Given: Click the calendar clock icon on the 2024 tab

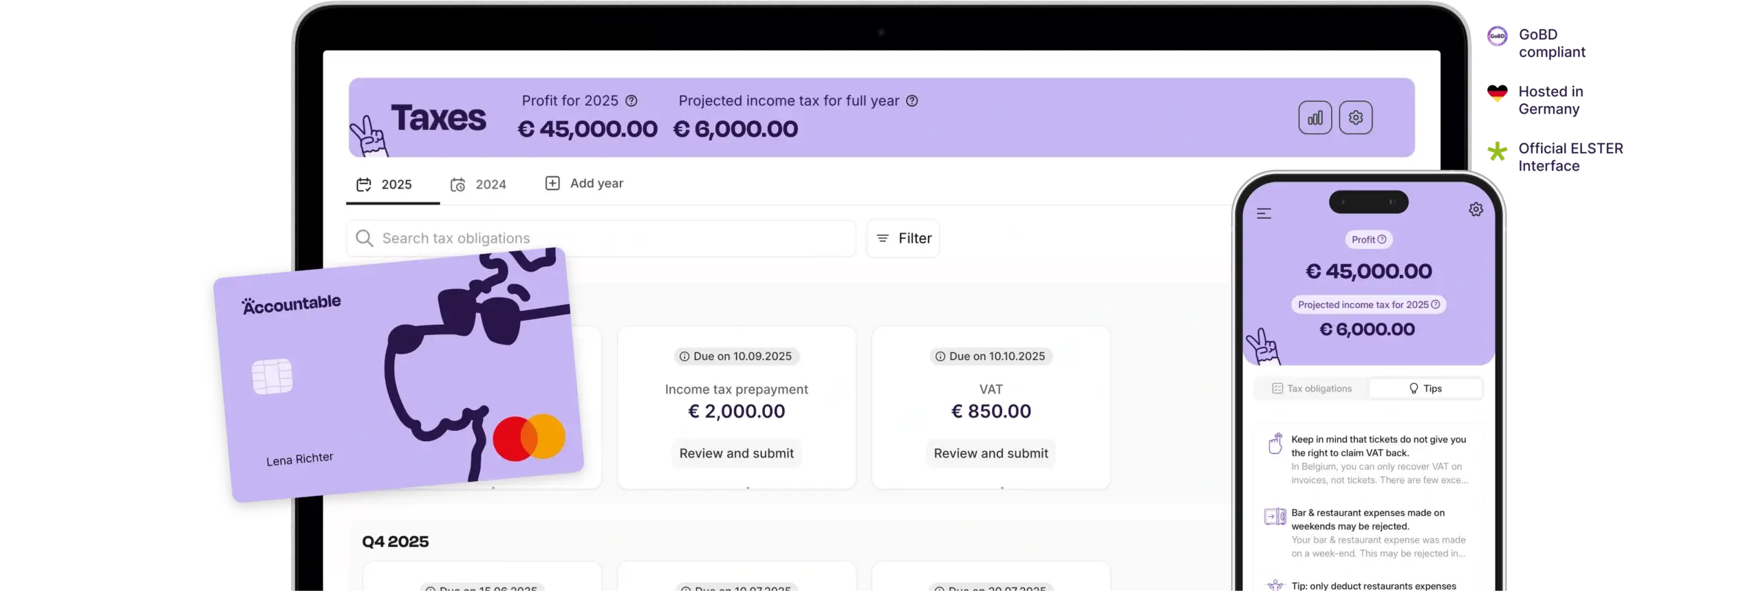Looking at the screenshot, I should [x=457, y=184].
